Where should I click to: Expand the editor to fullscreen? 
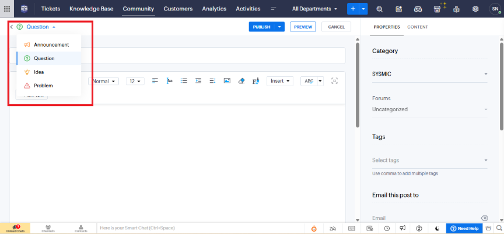pos(334,81)
